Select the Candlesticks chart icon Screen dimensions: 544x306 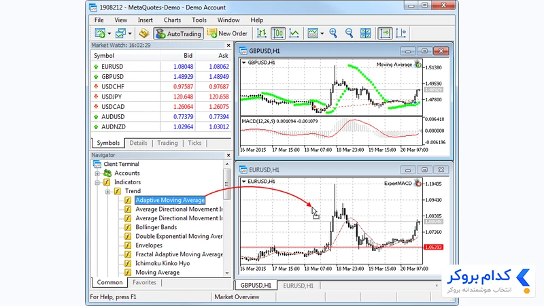278,33
